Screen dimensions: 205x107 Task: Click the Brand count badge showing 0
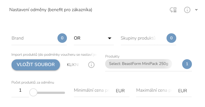tap(62, 38)
